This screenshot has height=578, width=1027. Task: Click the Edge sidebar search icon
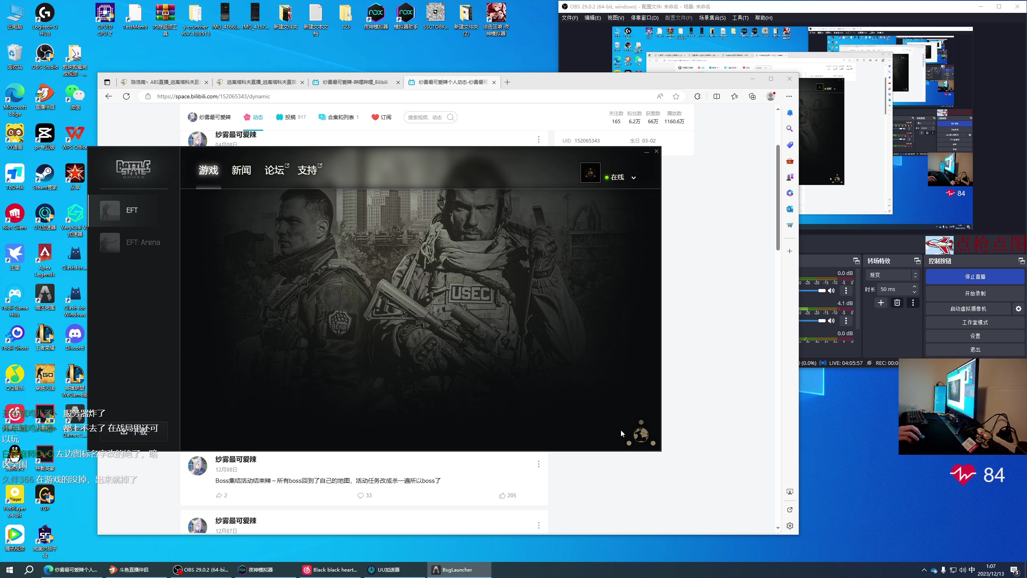(790, 129)
